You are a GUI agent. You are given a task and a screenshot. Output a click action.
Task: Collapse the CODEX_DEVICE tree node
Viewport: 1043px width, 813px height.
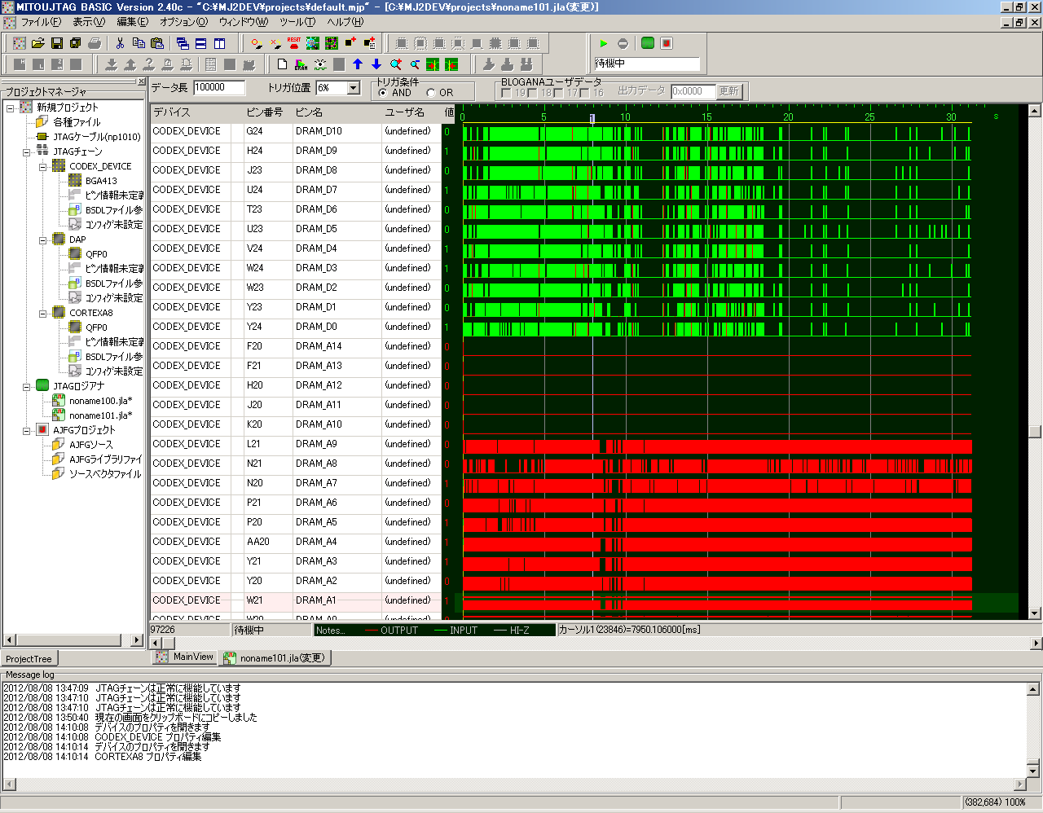click(43, 166)
